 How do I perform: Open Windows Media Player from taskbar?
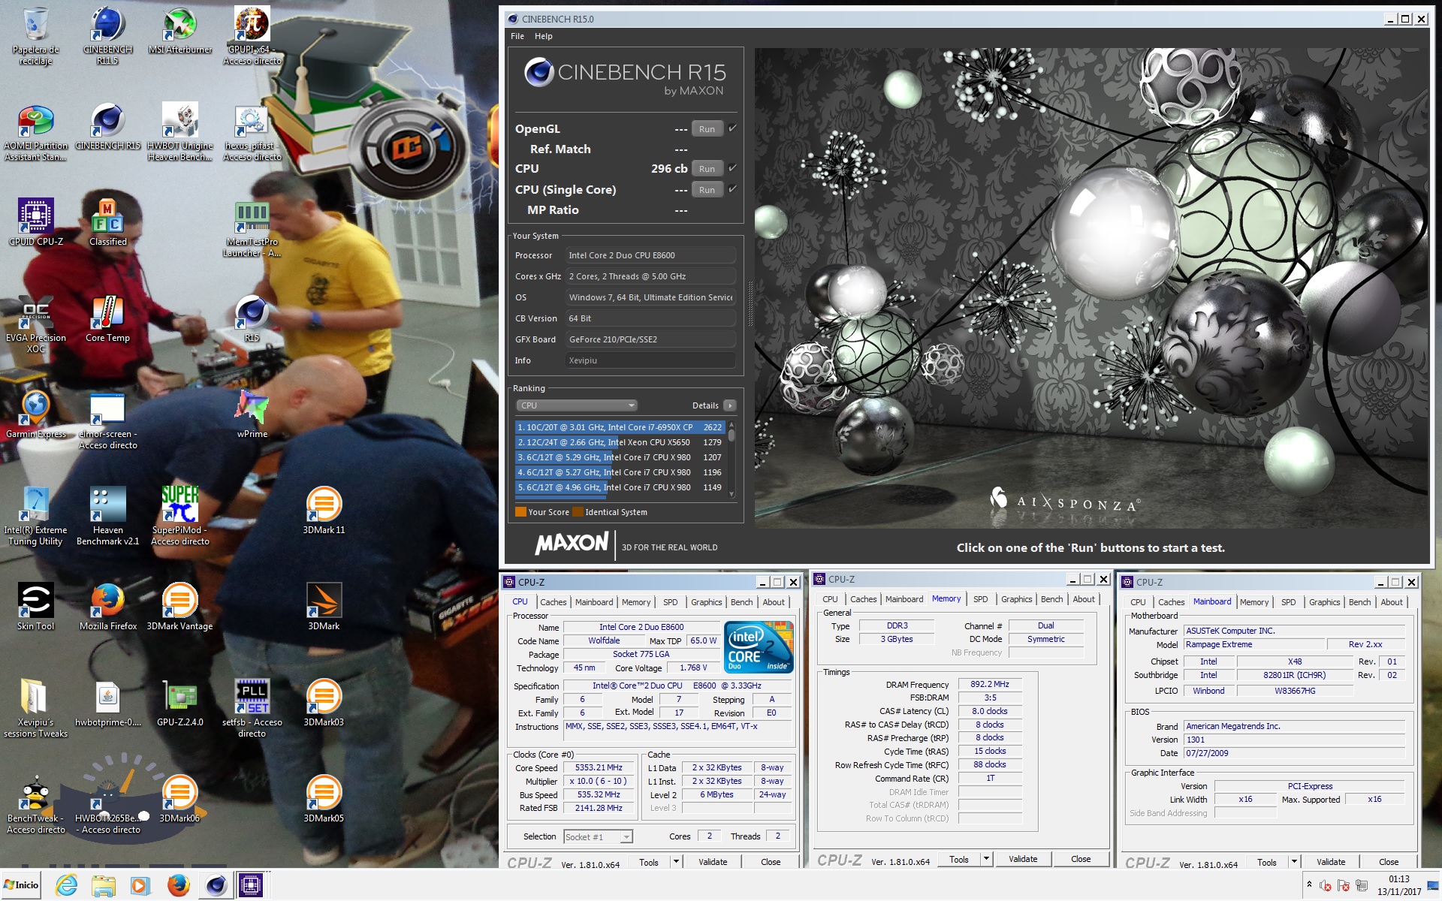coord(140,885)
